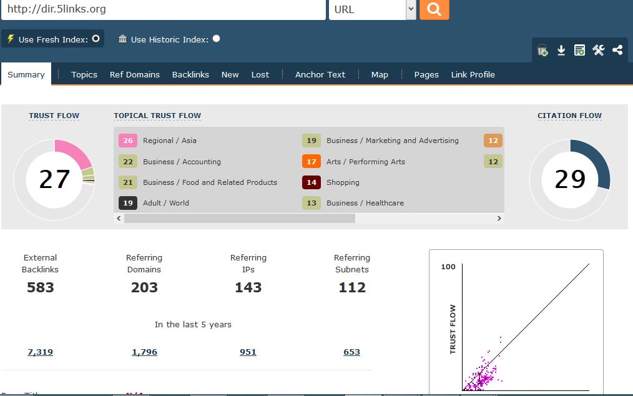Click the Adult / World topic label

tap(166, 203)
